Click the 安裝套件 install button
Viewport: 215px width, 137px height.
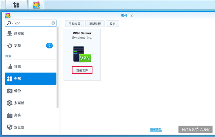click(82, 70)
